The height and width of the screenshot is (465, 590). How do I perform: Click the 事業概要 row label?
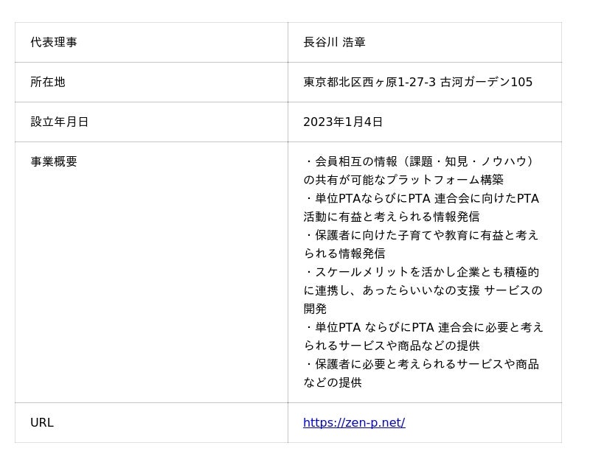[x=54, y=161]
